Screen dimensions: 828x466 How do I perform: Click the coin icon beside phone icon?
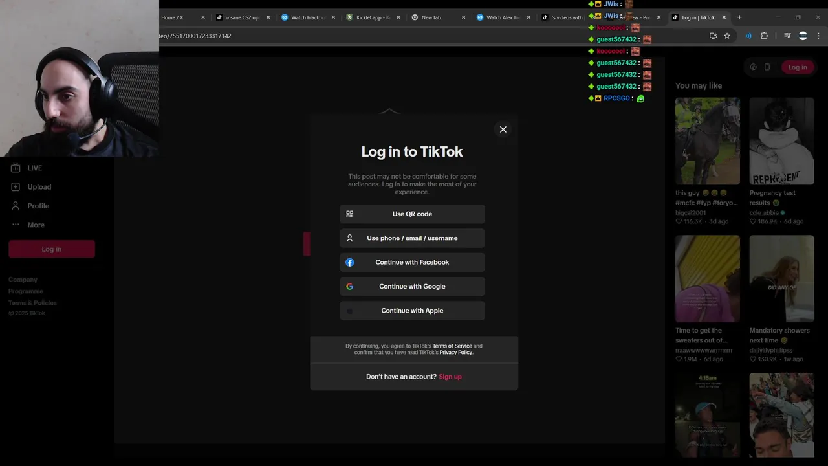[753, 67]
